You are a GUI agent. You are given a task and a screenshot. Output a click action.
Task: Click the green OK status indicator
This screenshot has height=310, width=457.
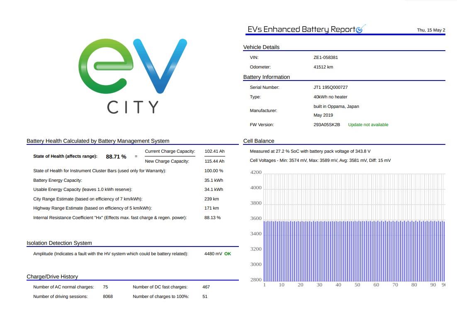[x=228, y=254]
